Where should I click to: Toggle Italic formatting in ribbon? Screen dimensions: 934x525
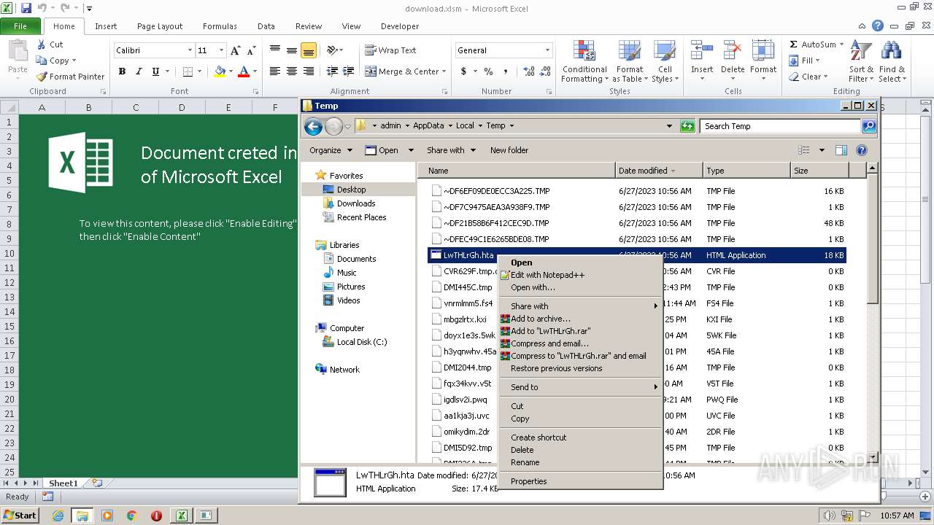click(139, 71)
